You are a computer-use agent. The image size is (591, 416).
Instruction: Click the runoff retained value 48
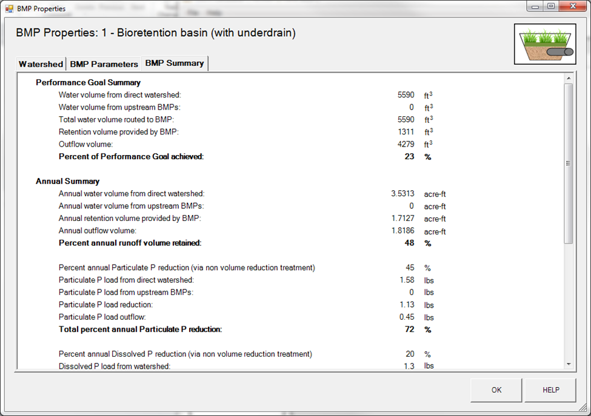click(409, 243)
